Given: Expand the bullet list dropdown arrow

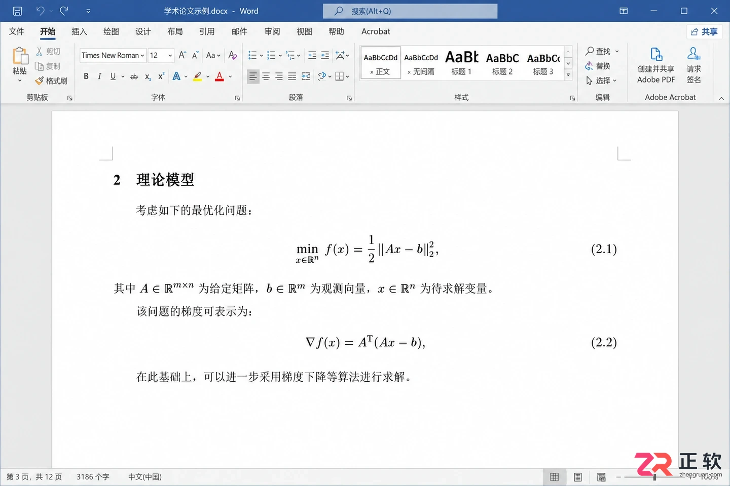Looking at the screenshot, I should click(261, 56).
